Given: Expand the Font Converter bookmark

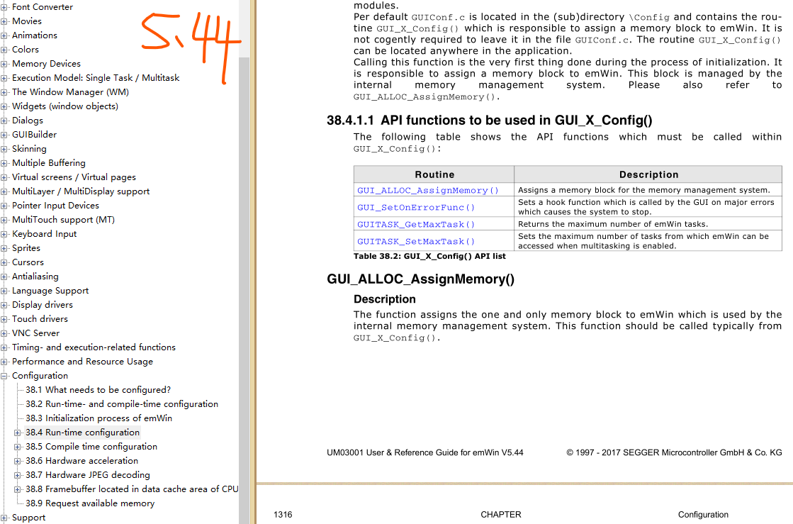Looking at the screenshot, I should (x=4, y=7).
